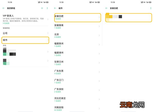Open first blurred group under 手机

point(25,52)
